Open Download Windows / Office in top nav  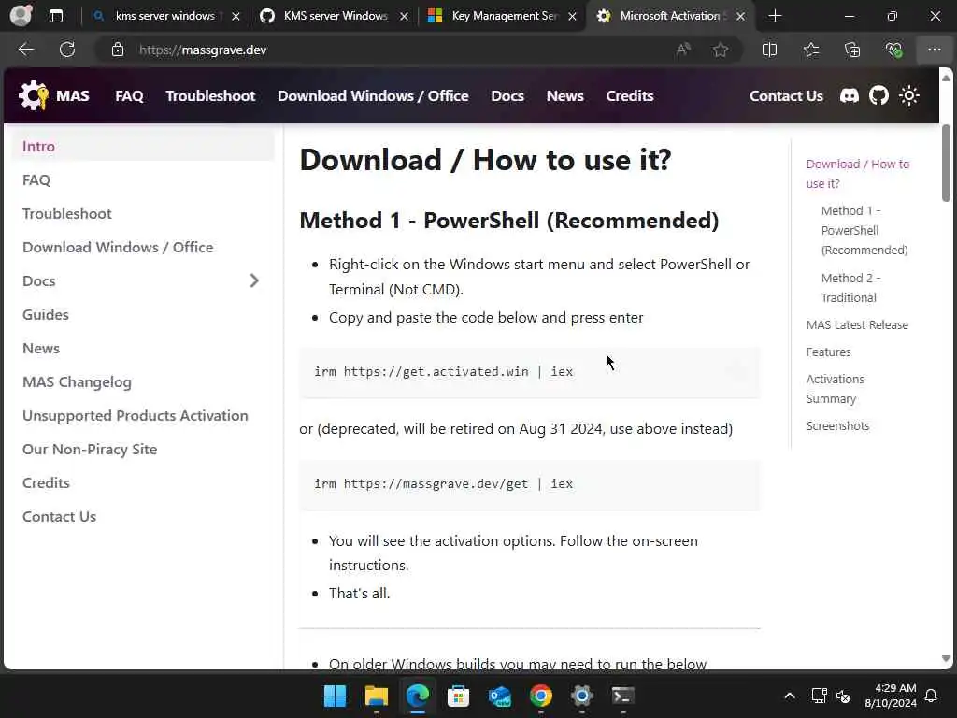click(373, 96)
